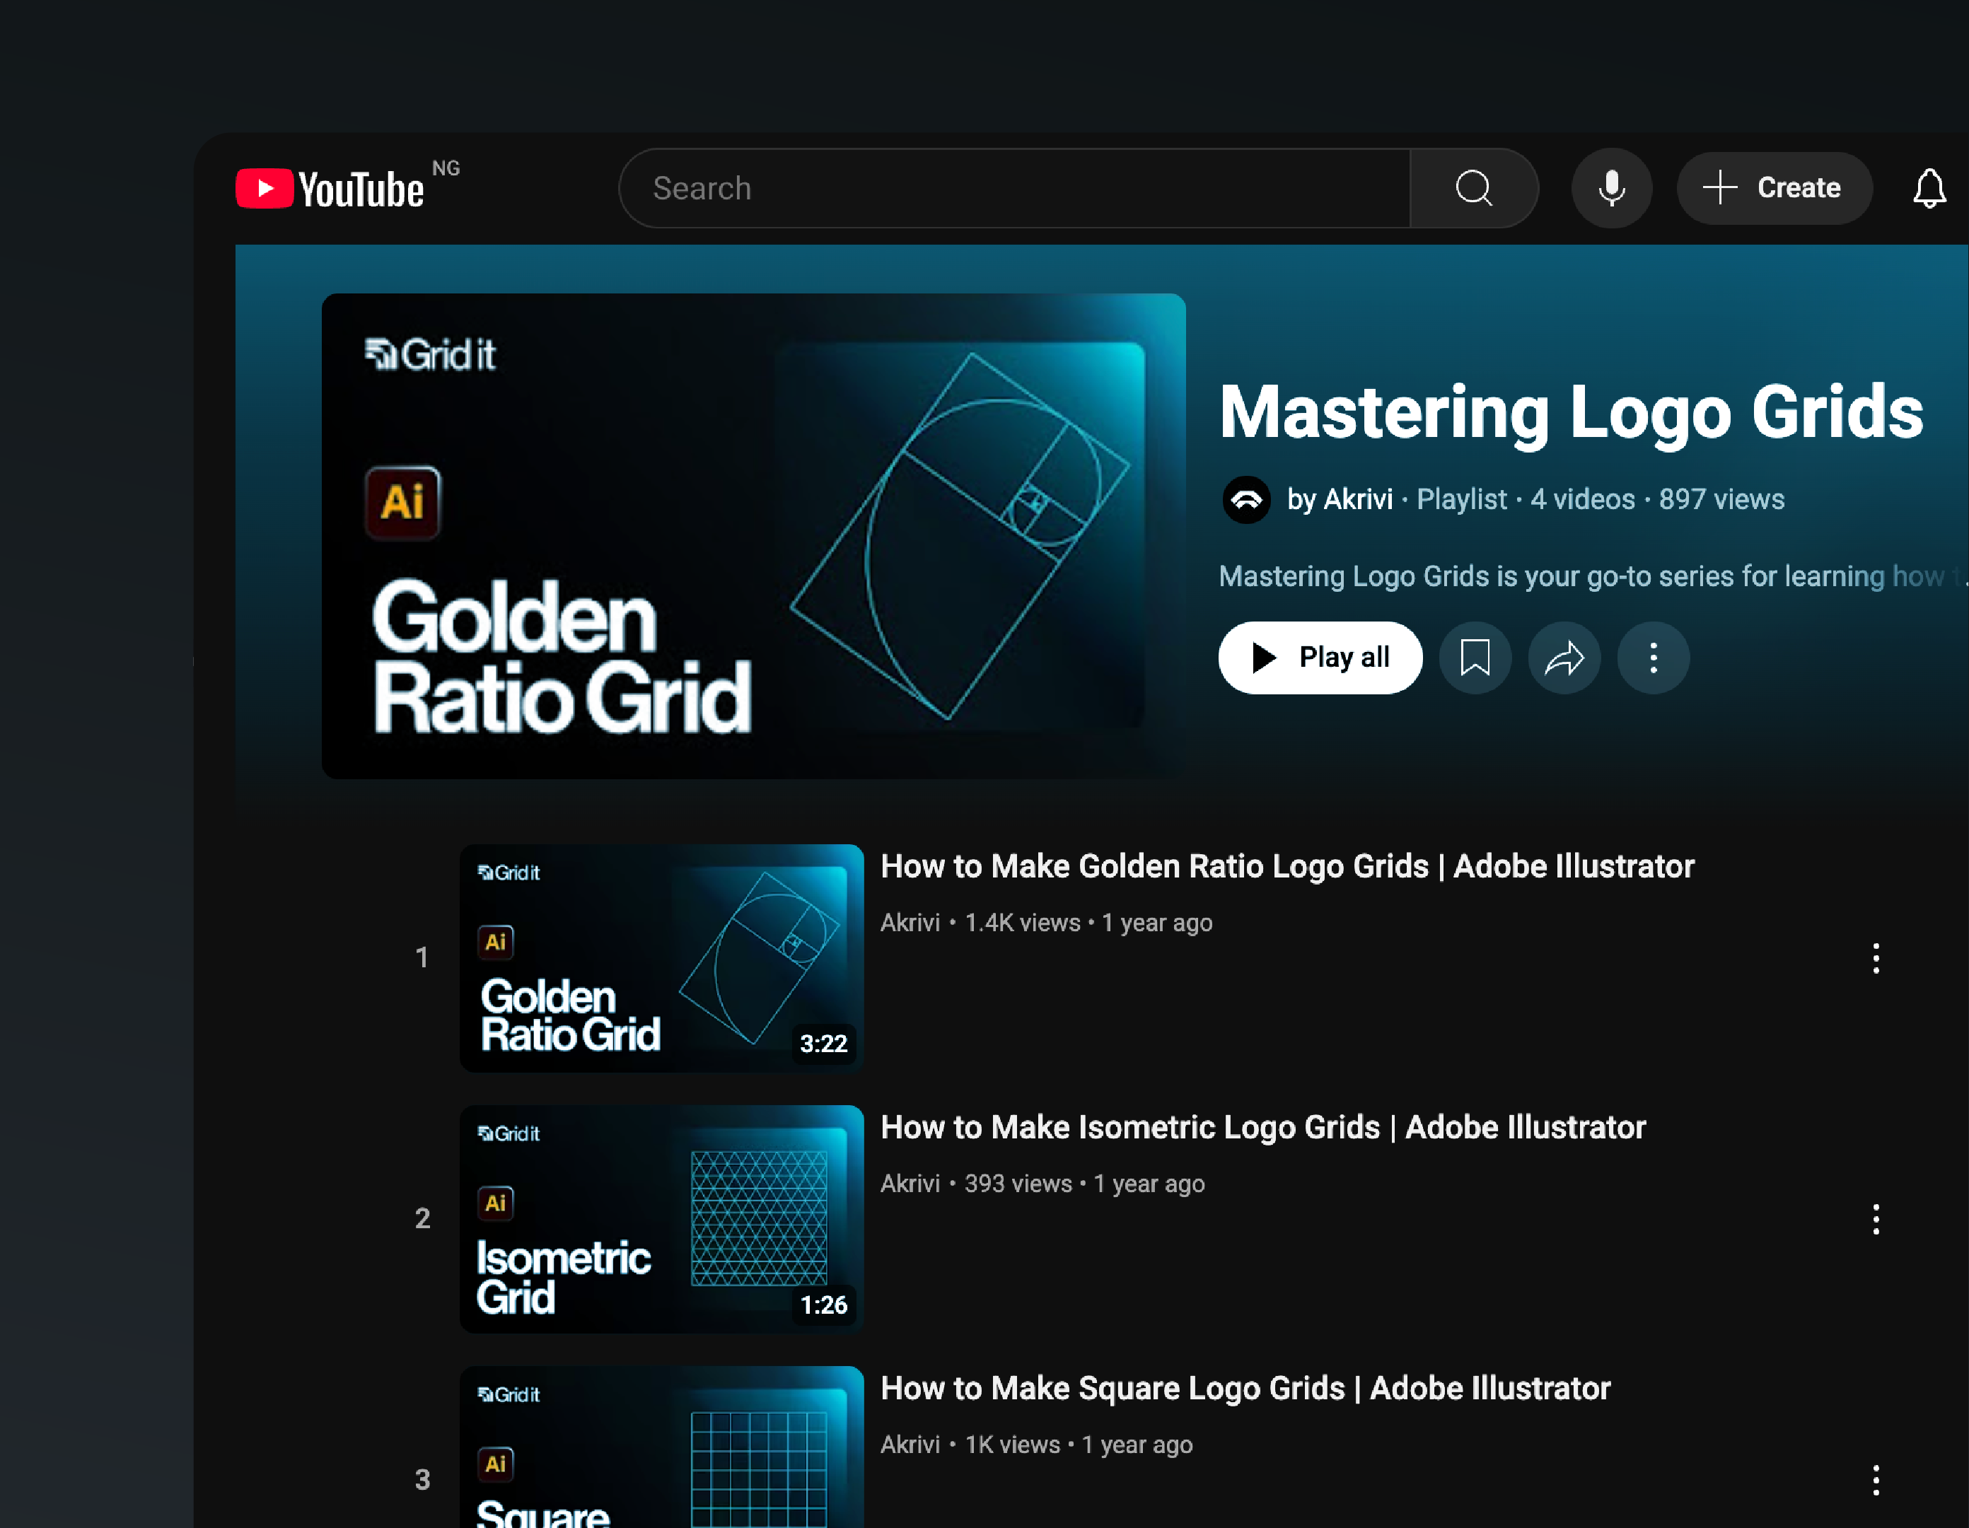Click the '897 views' text
This screenshot has height=1528, width=1969.
click(1721, 499)
